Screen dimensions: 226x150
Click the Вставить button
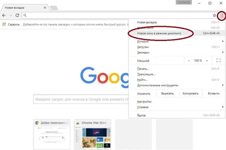click(x=214, y=93)
